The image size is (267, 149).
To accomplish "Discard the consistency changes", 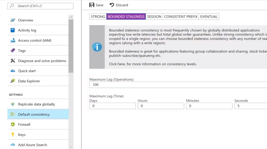I will point(119,5).
